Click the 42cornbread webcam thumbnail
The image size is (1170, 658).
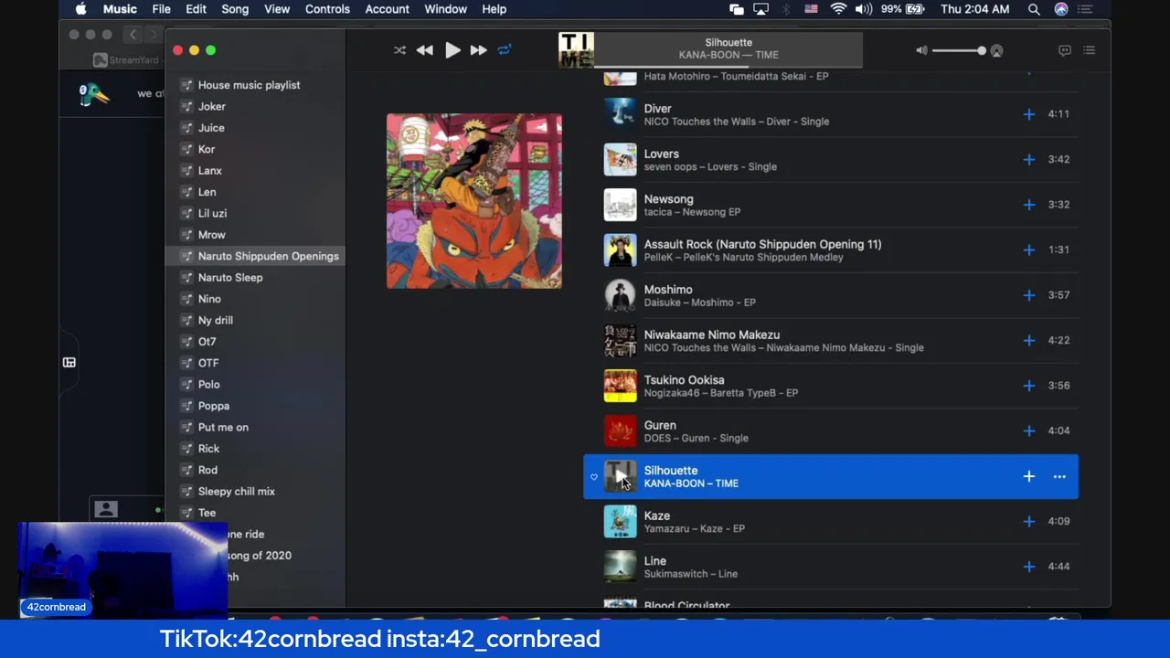[123, 570]
